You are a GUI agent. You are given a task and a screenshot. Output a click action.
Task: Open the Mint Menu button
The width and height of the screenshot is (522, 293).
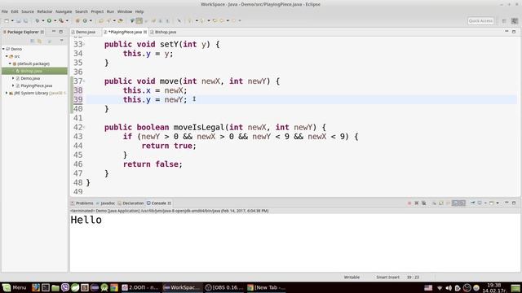point(14,287)
